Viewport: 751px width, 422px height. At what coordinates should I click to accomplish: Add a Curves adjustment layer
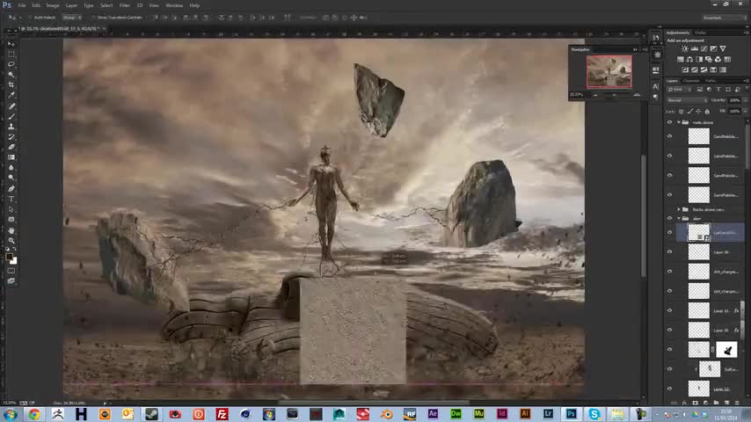point(704,48)
